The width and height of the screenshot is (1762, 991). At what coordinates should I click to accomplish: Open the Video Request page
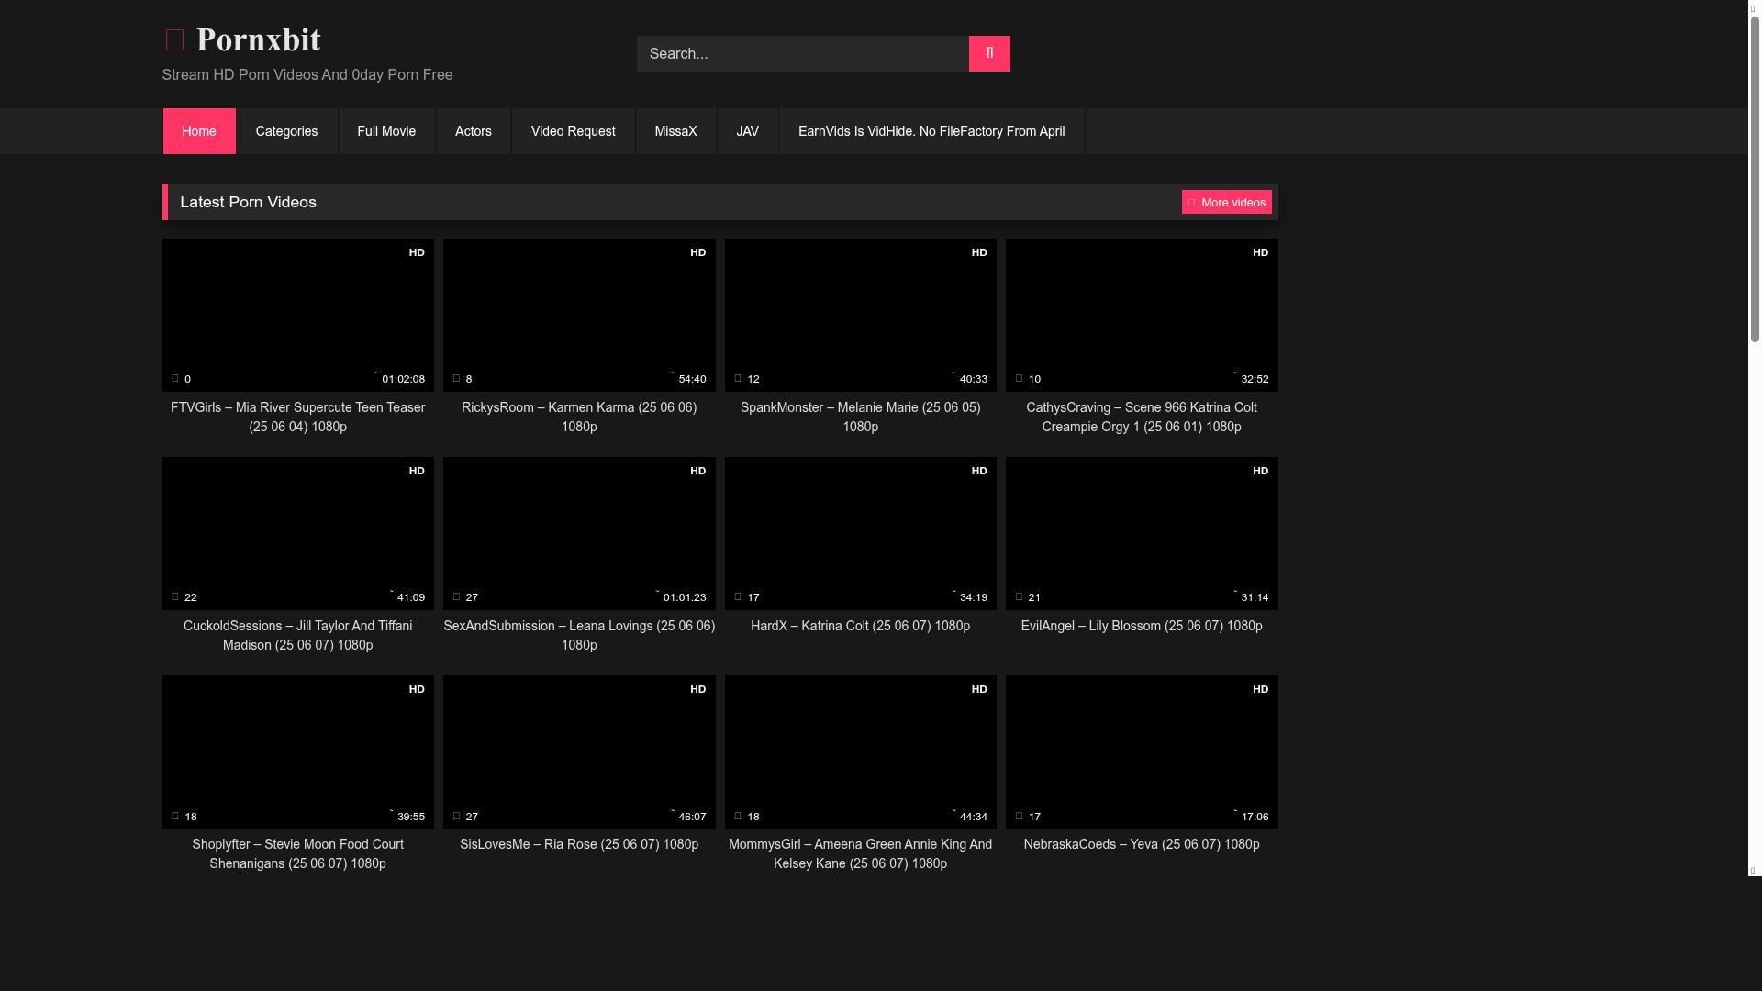[x=573, y=131]
